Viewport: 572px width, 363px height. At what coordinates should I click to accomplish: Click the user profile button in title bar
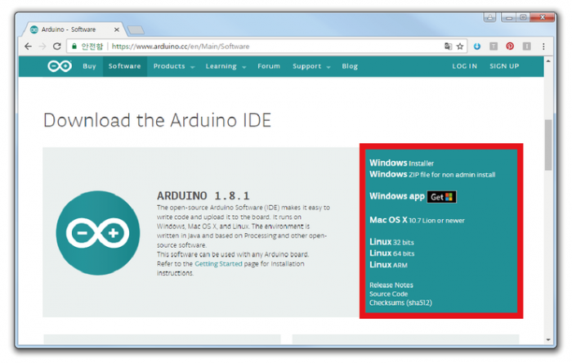tap(489, 17)
